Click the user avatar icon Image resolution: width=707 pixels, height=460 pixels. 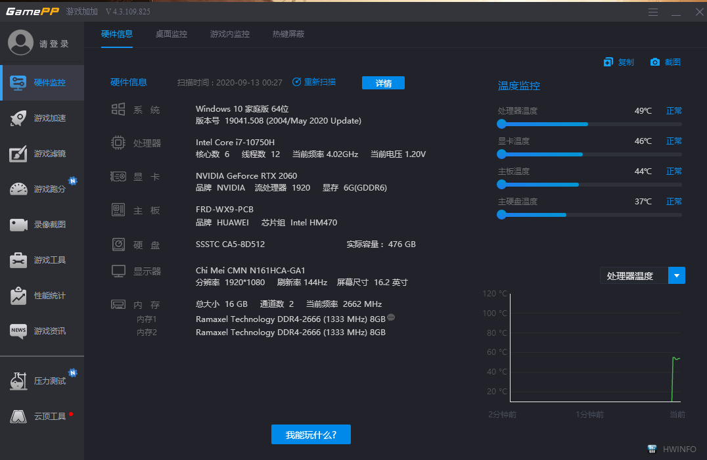(x=20, y=43)
